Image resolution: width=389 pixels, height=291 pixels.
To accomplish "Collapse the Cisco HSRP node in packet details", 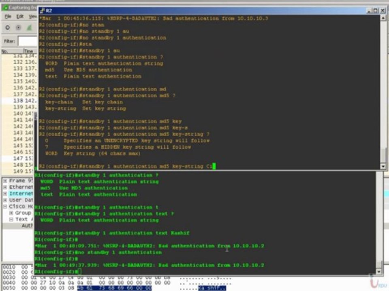I will [x=5, y=207].
